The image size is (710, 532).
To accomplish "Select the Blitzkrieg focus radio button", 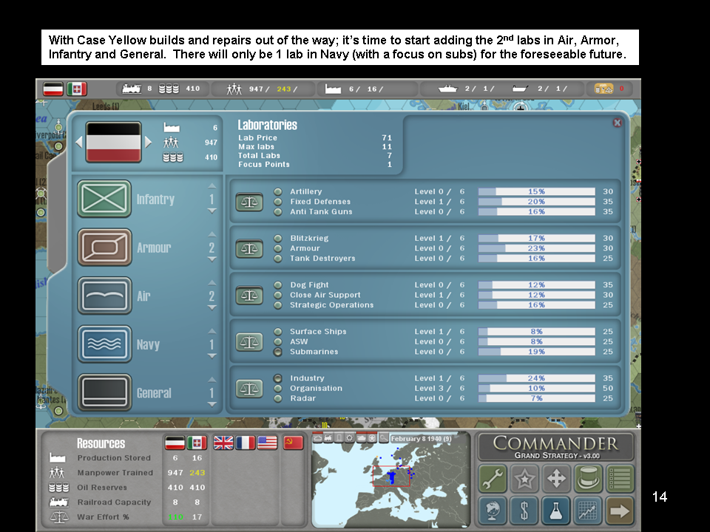I will click(278, 239).
